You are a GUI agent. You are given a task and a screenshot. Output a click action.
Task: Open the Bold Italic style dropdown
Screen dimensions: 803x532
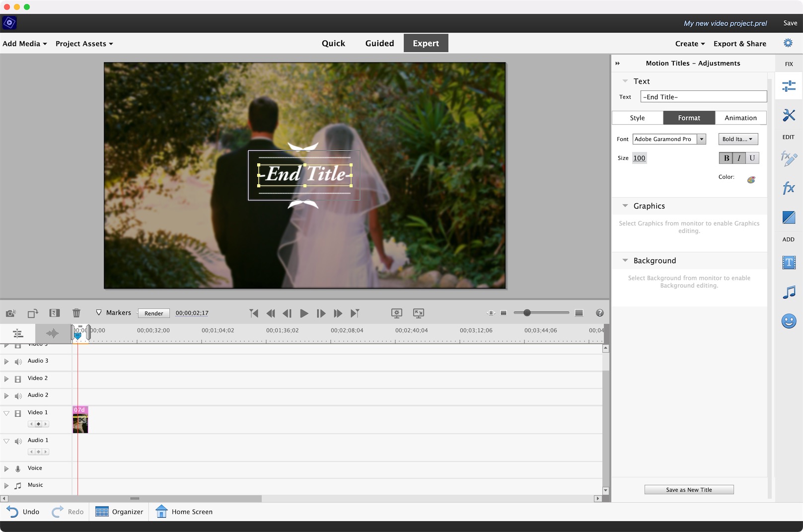pos(738,139)
